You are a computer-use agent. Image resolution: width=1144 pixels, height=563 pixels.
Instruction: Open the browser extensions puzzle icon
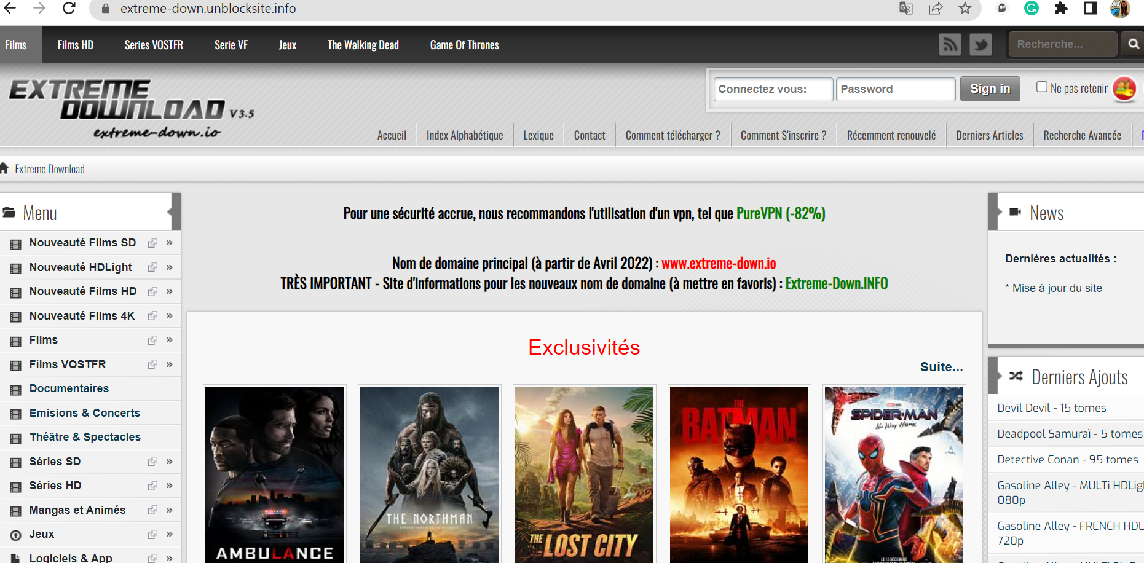click(1061, 9)
